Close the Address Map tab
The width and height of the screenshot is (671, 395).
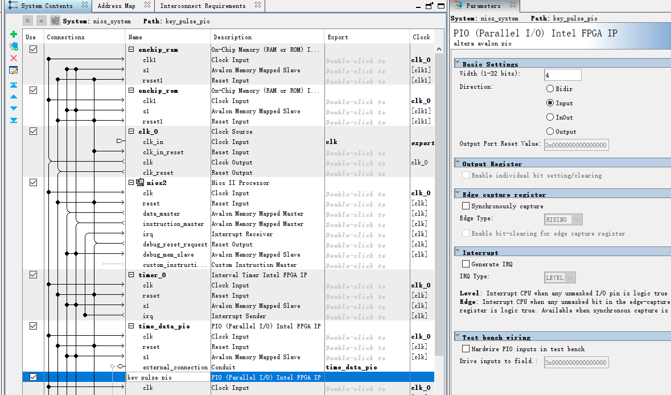147,5
